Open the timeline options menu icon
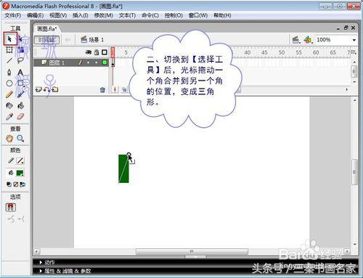The width and height of the screenshot is (363, 278). click(x=354, y=52)
